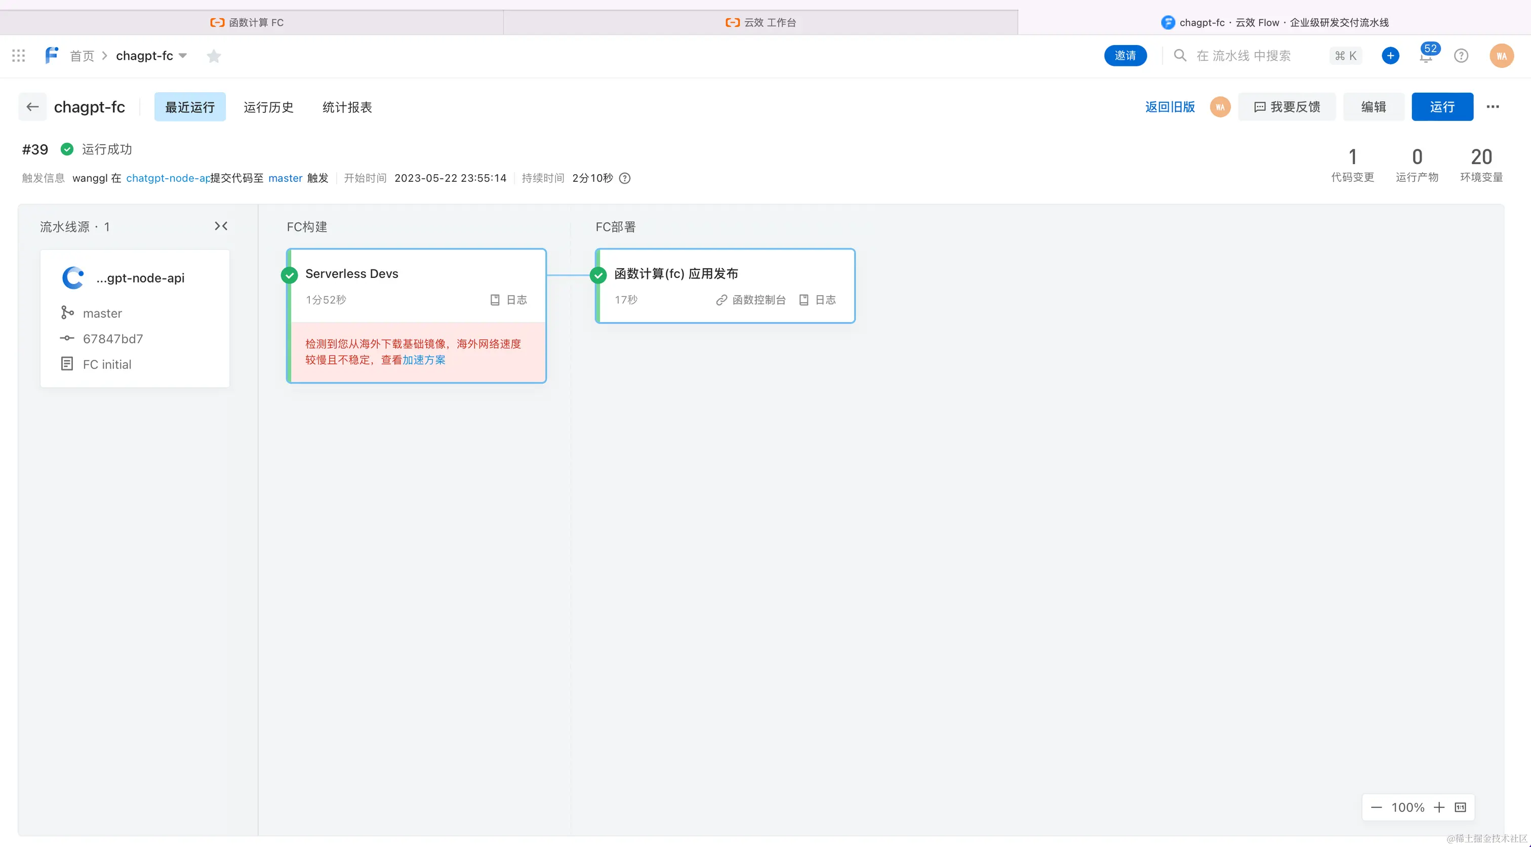
Task: Zoom out canvas with the minus button
Action: point(1377,807)
